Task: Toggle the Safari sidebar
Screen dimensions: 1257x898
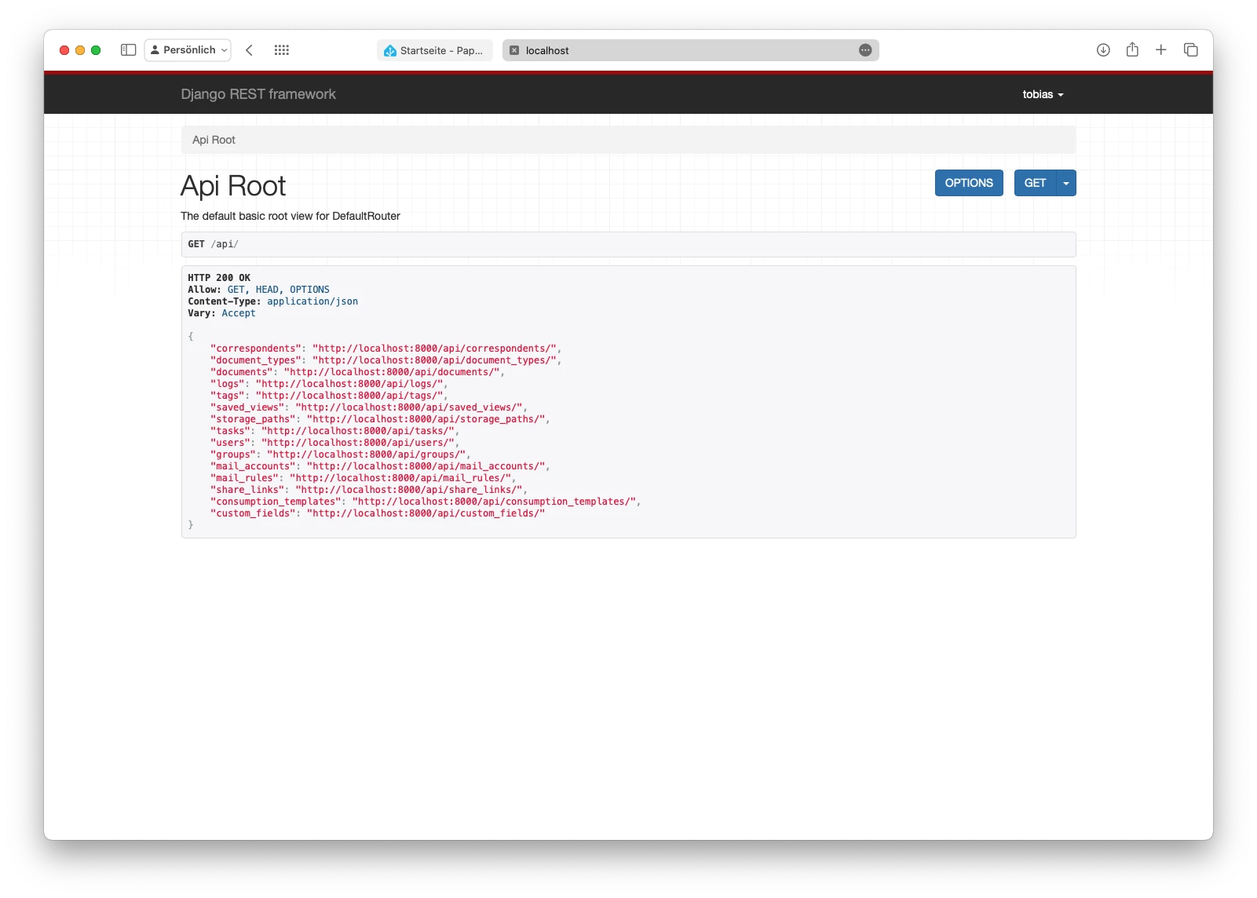Action: coord(128,49)
